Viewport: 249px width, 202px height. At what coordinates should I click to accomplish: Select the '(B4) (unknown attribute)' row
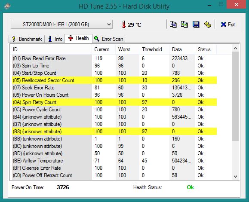click(x=114, y=117)
